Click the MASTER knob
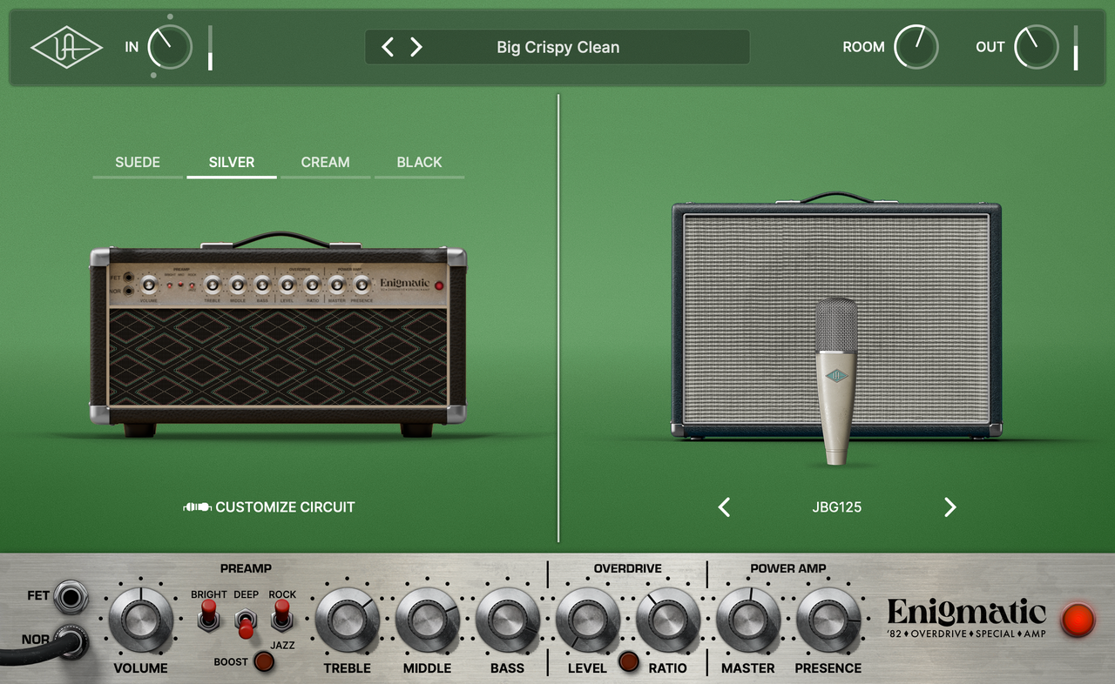This screenshot has width=1115, height=684. click(748, 620)
